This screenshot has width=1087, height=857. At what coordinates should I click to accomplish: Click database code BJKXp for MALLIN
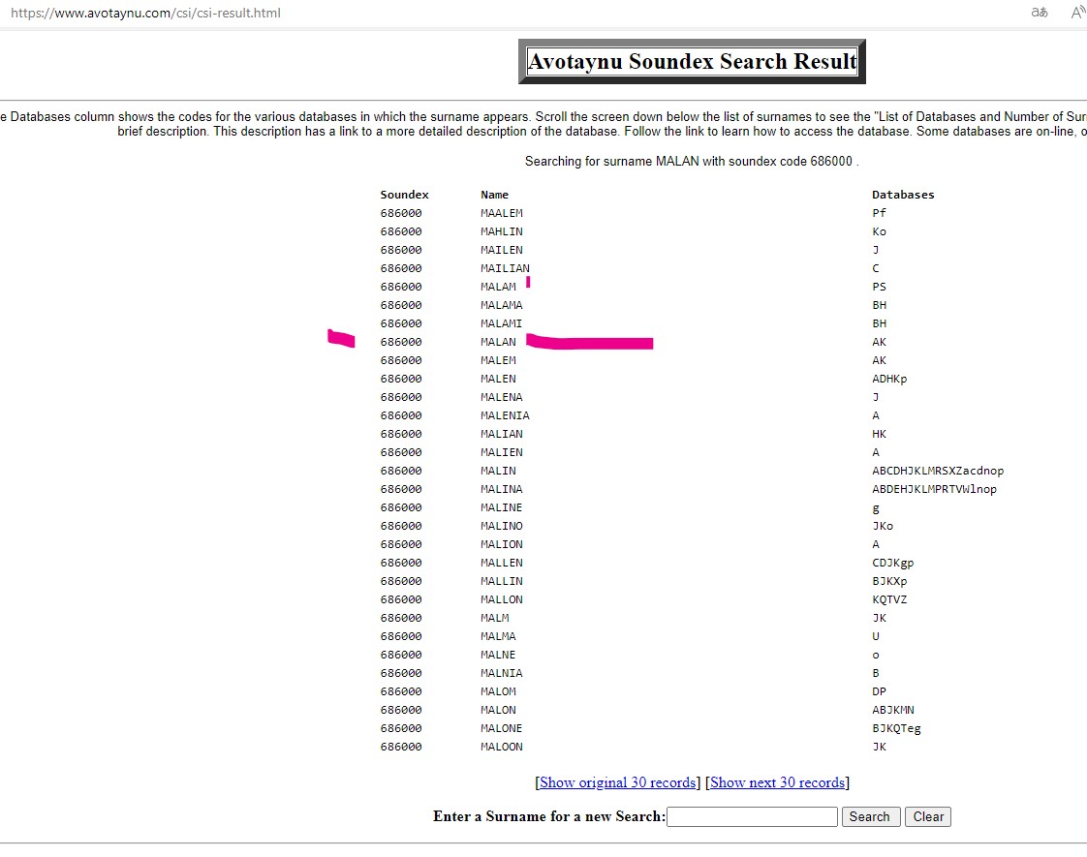pyautogui.click(x=889, y=581)
